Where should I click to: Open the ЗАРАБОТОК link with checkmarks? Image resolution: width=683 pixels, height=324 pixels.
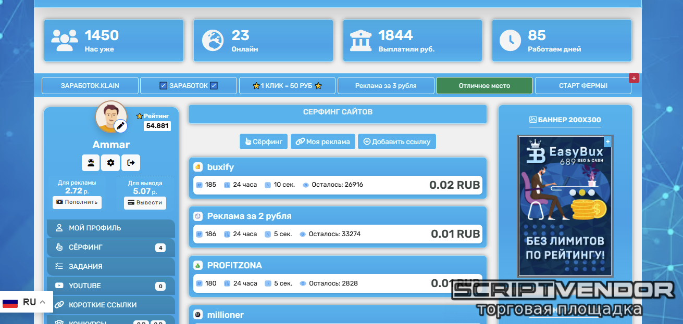pyautogui.click(x=189, y=86)
